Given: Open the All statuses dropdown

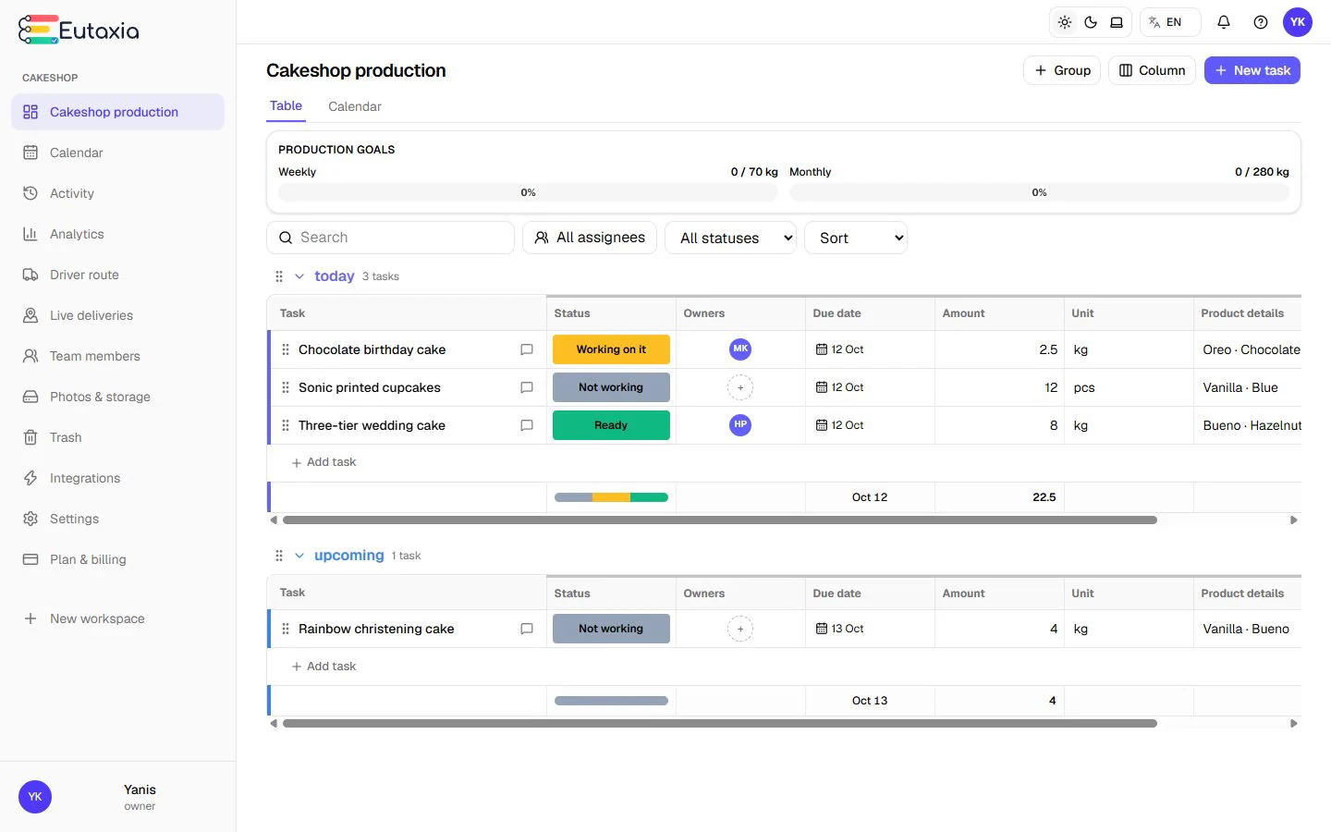Looking at the screenshot, I should click(730, 238).
